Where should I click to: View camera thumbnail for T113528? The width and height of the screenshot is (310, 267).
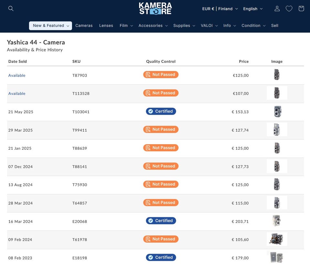[277, 93]
